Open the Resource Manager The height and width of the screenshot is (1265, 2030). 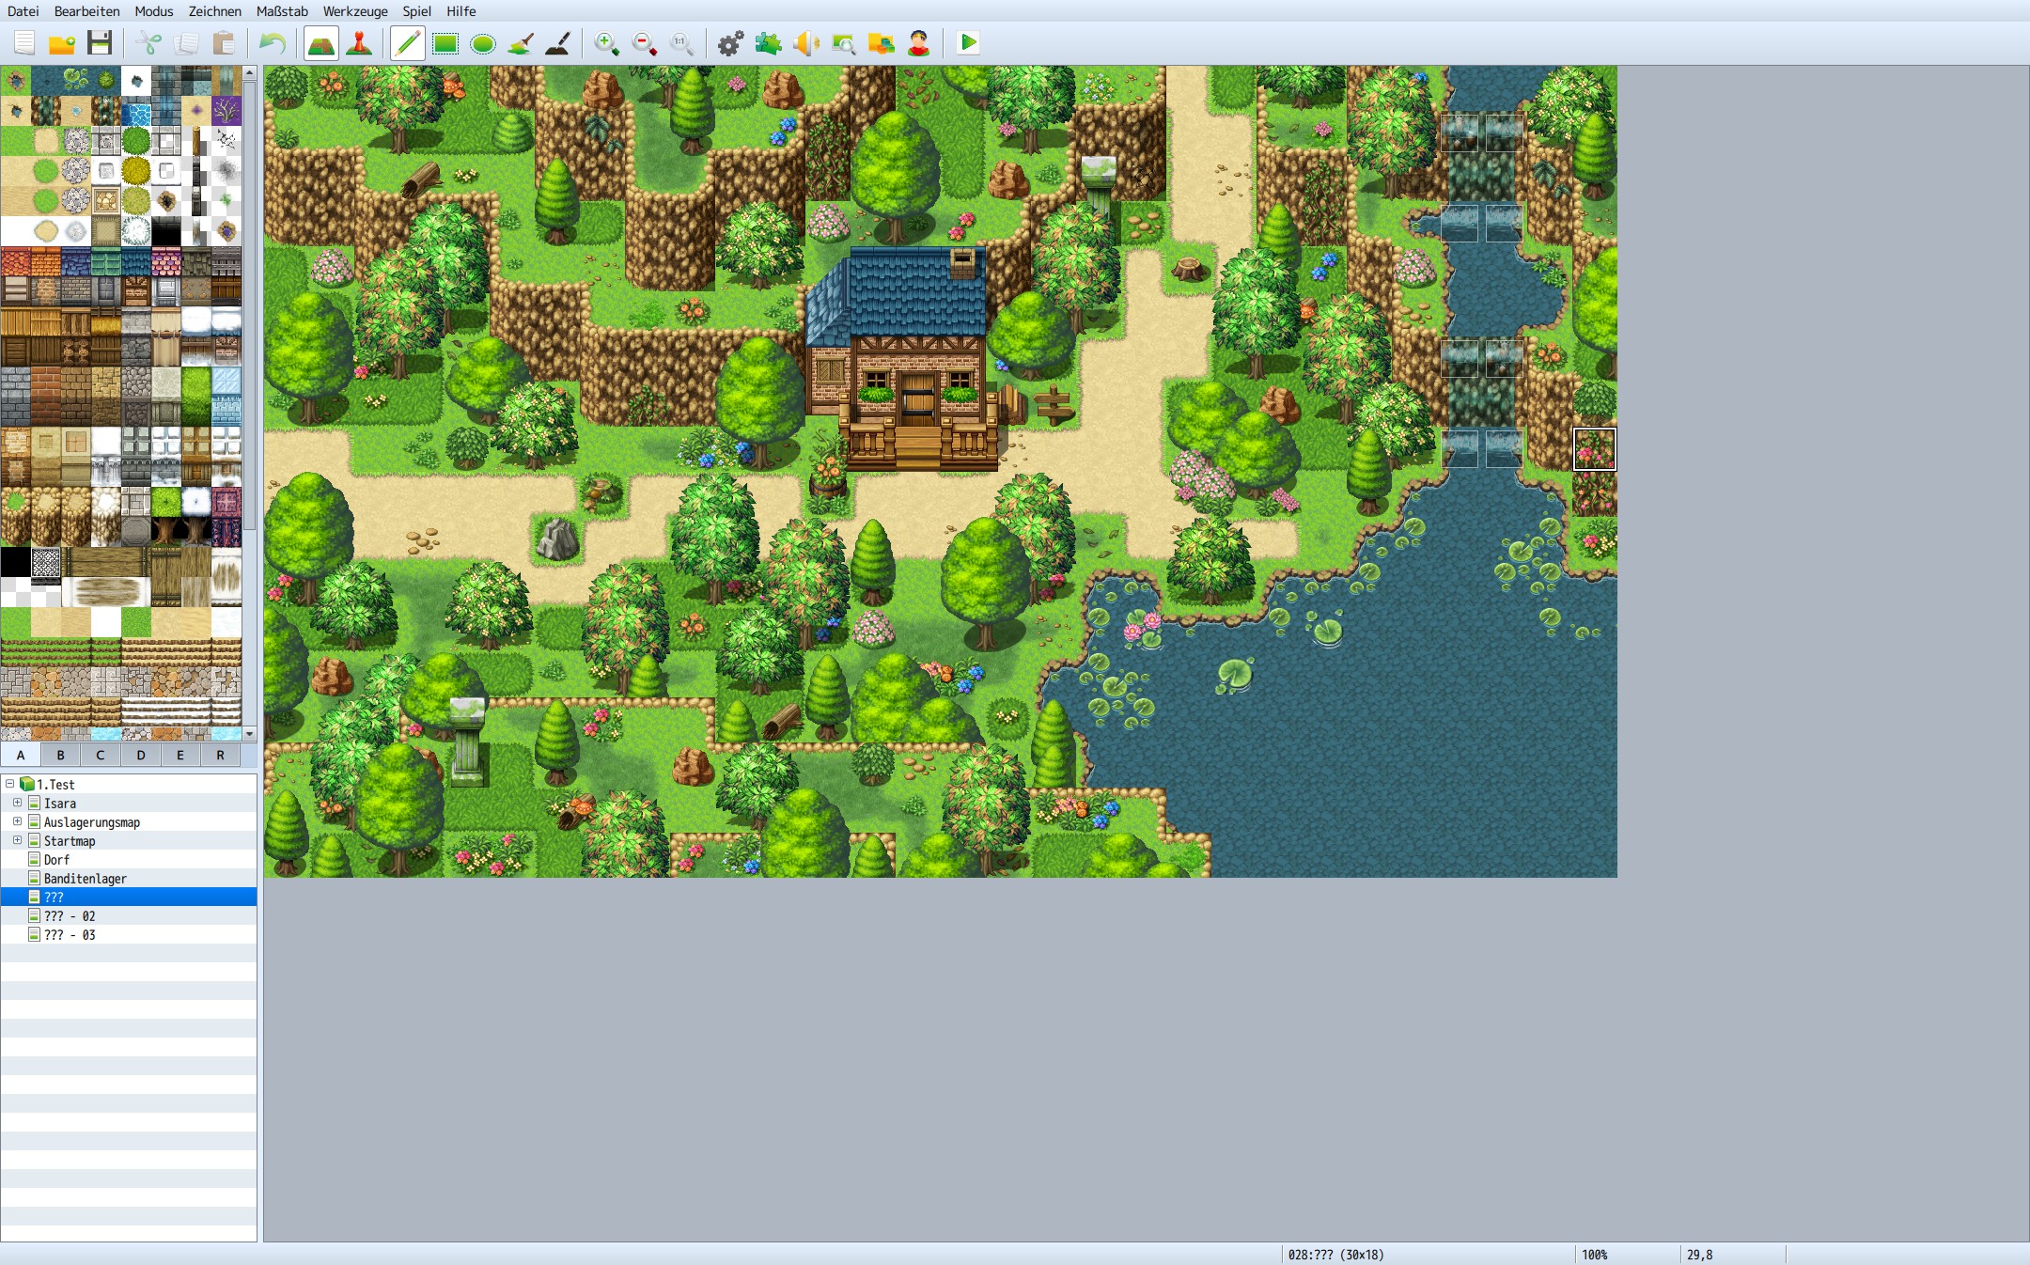click(882, 42)
